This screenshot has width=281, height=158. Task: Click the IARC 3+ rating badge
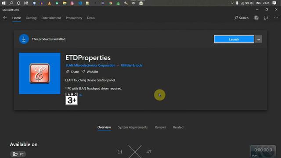coord(71,99)
